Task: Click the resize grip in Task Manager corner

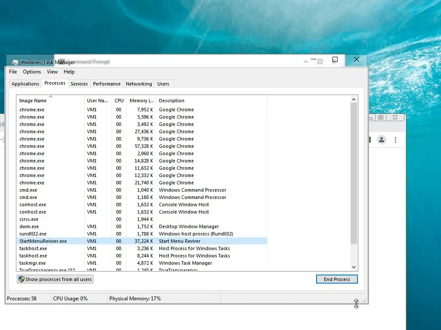Action: (x=364, y=300)
